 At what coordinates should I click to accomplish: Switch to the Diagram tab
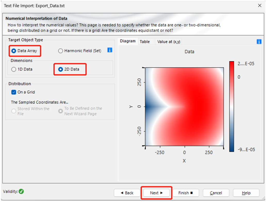coord(127,41)
